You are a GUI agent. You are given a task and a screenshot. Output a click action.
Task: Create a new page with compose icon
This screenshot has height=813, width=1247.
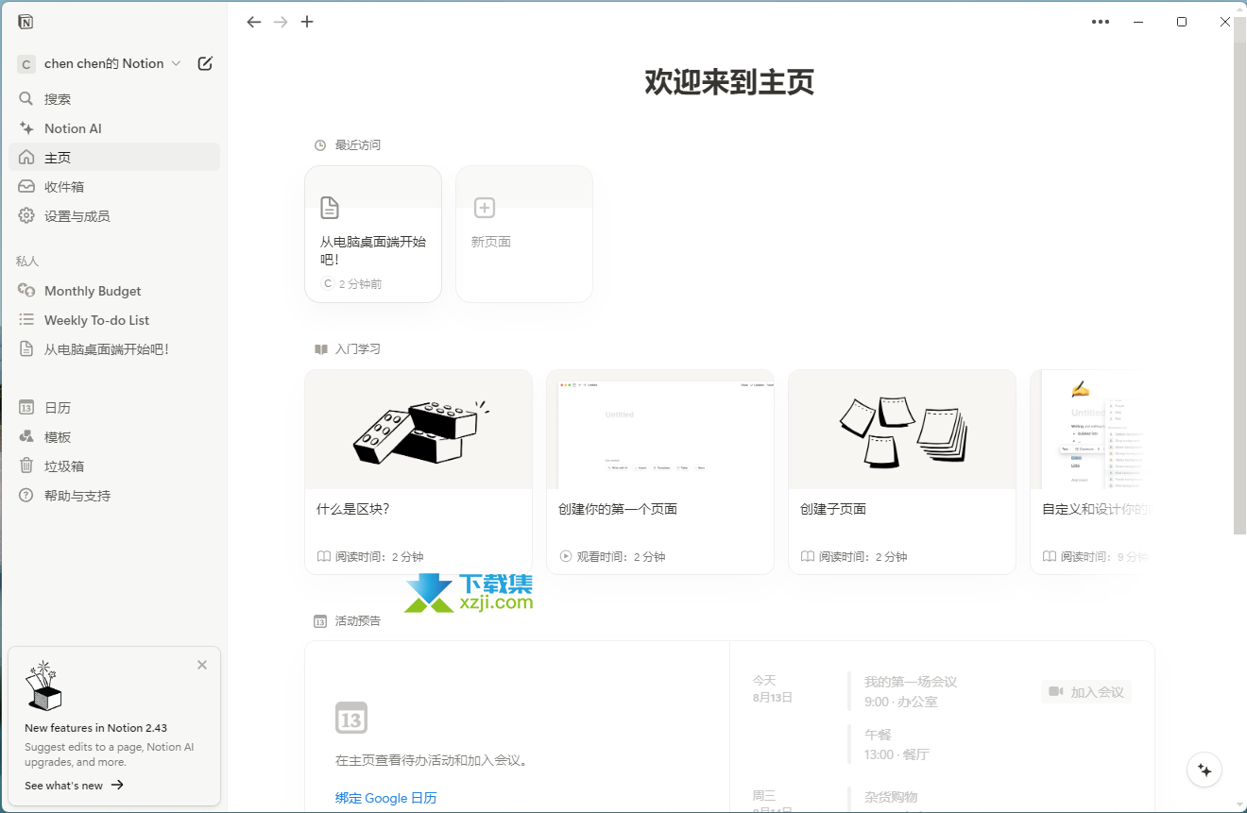pos(205,63)
